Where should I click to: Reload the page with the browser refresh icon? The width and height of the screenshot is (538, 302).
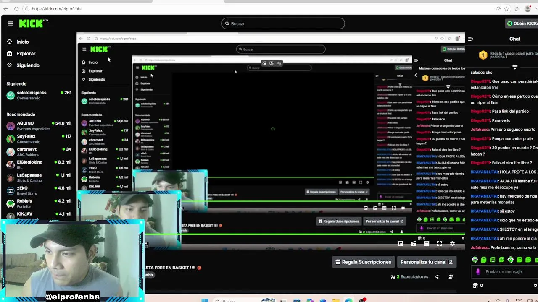pyautogui.click(x=16, y=8)
